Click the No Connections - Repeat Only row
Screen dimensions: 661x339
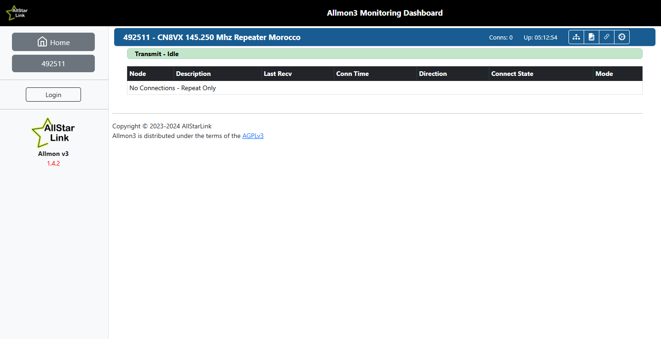coord(384,88)
